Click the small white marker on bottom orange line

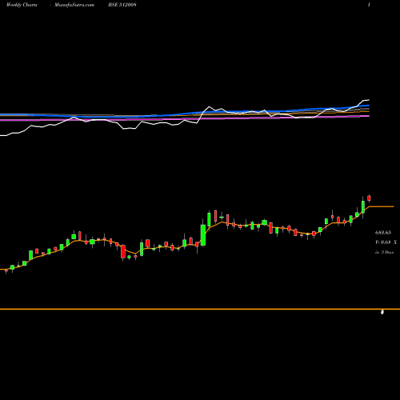tap(382, 312)
